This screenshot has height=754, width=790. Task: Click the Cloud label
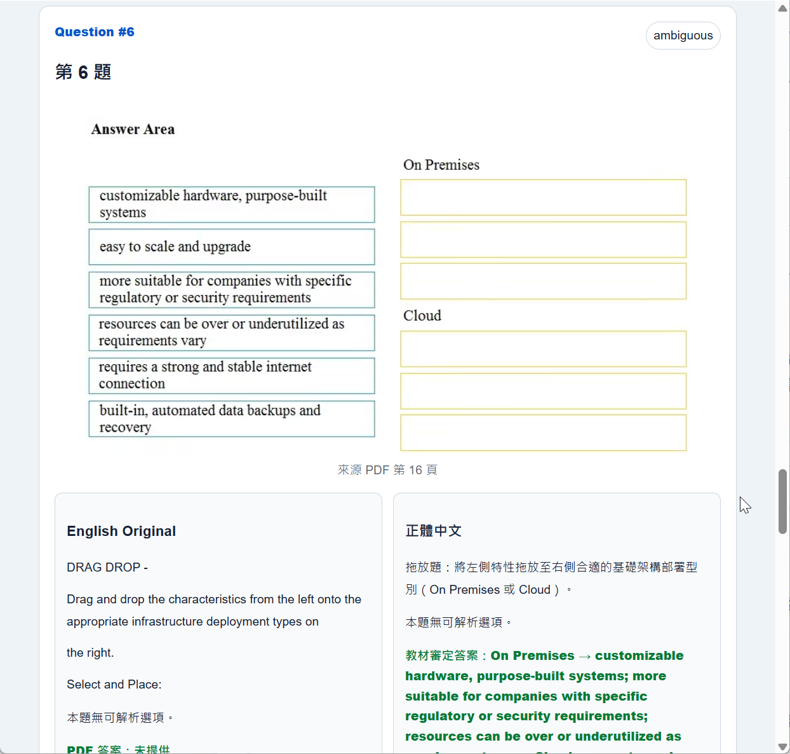pyautogui.click(x=422, y=315)
